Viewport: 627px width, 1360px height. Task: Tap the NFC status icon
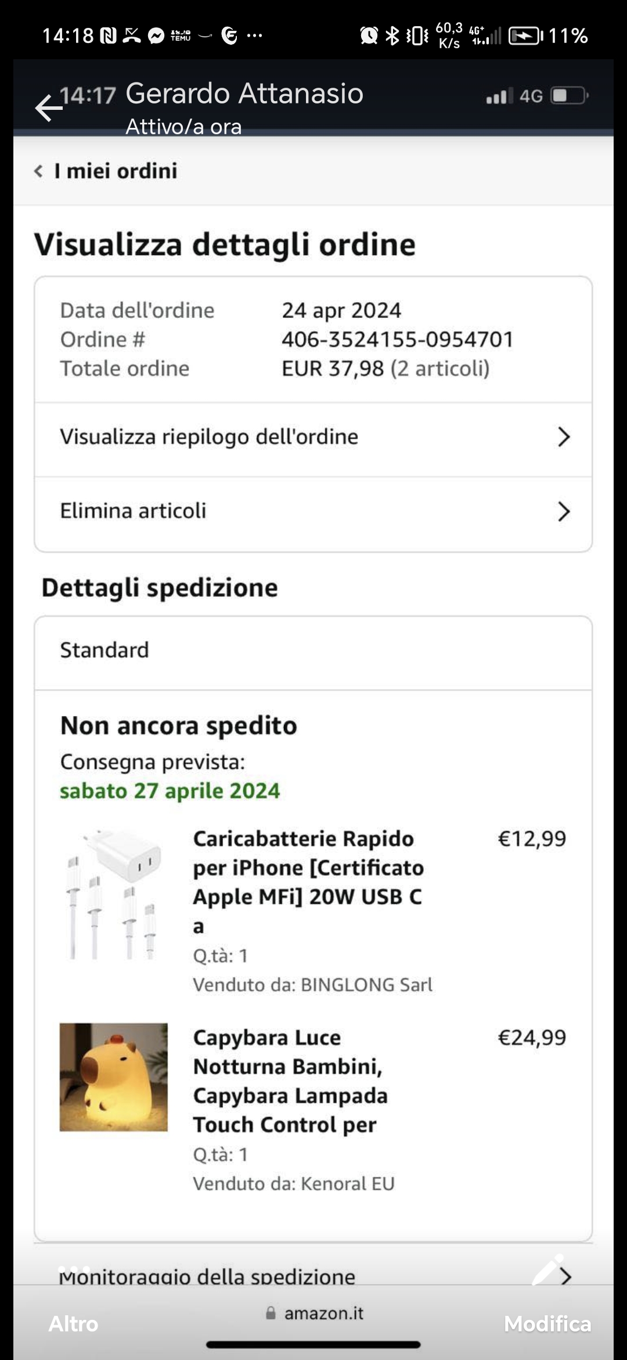coord(108,36)
